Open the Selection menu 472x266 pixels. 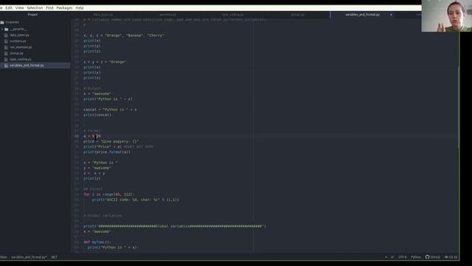coord(35,8)
